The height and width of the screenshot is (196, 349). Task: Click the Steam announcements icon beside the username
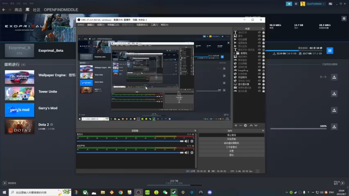coord(289,4)
